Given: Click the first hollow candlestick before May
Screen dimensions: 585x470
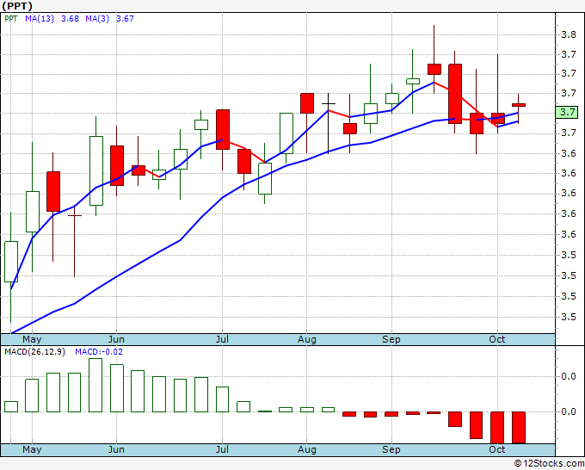Looking at the screenshot, I should point(11,262).
